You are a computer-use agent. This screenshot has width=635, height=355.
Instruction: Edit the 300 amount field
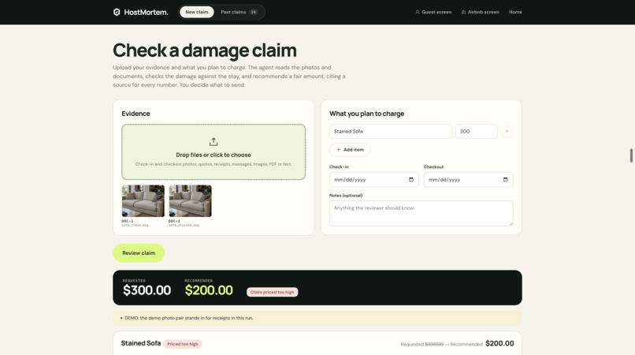point(476,132)
